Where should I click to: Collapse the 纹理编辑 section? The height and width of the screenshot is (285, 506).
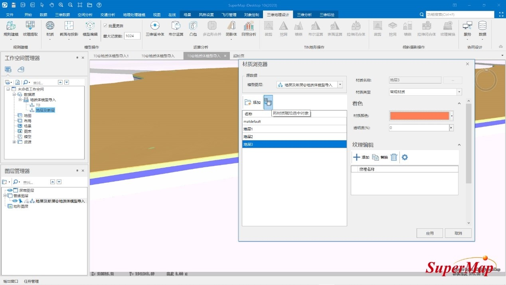pyautogui.click(x=459, y=145)
